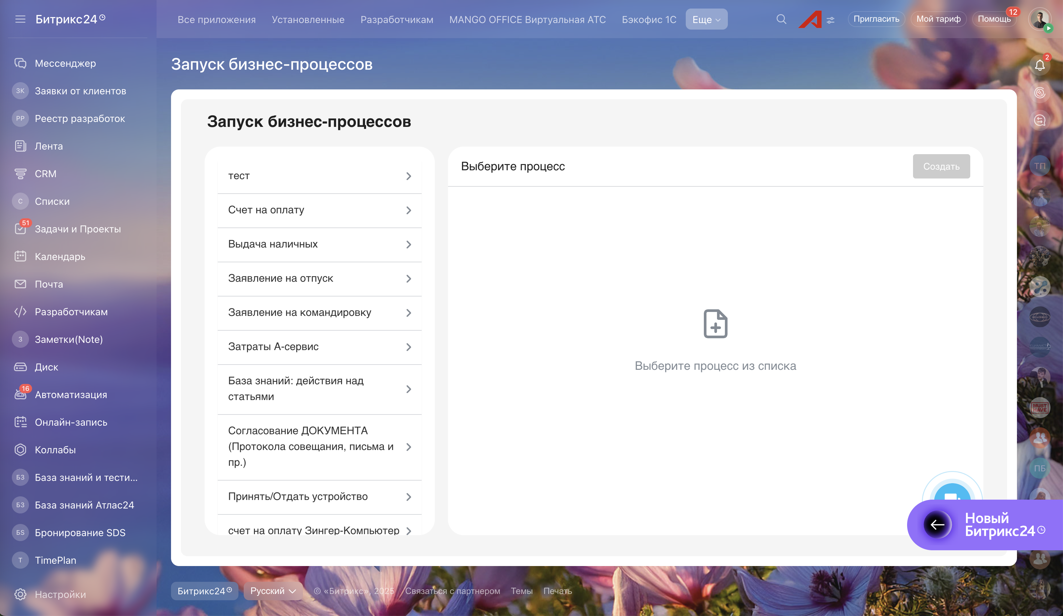Click the notifications bell icon

1039,65
